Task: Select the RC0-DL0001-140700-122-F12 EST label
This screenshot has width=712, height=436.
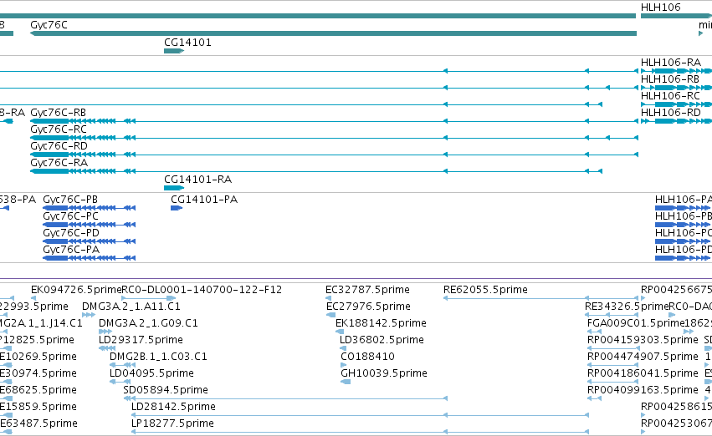Action: click(202, 290)
